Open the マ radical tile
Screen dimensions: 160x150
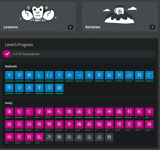[x=19, y=88]
